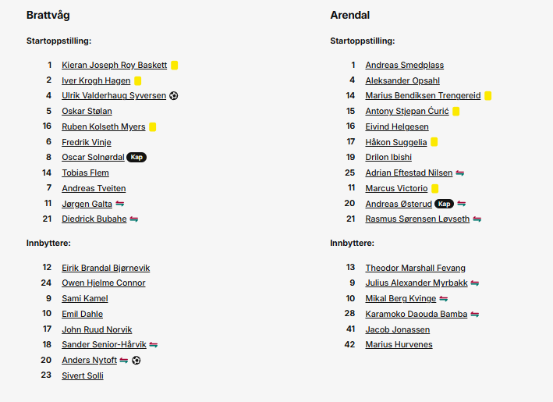Click yellow card beside Marcus Victorio
553x402 pixels.
pos(435,189)
